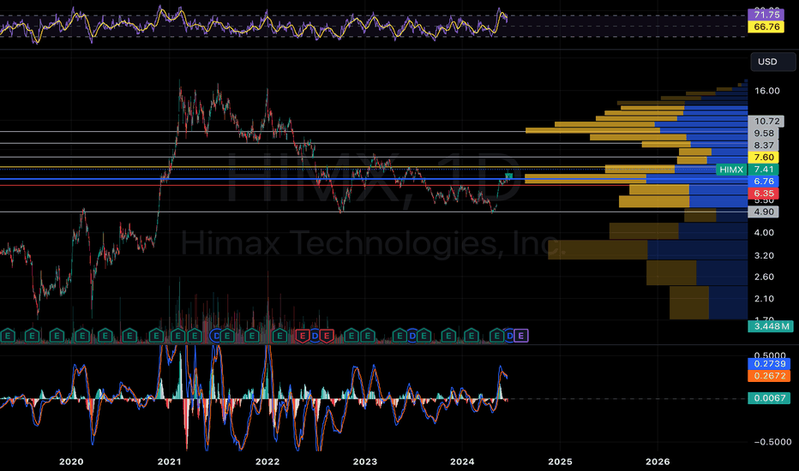Click the 16.00 price scale value
The height and width of the screenshot is (471, 799).
click(767, 91)
